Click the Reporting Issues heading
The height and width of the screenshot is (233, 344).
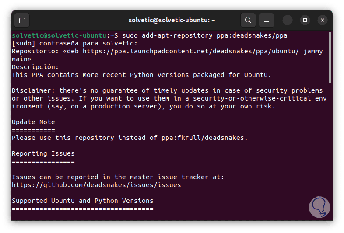point(43,153)
